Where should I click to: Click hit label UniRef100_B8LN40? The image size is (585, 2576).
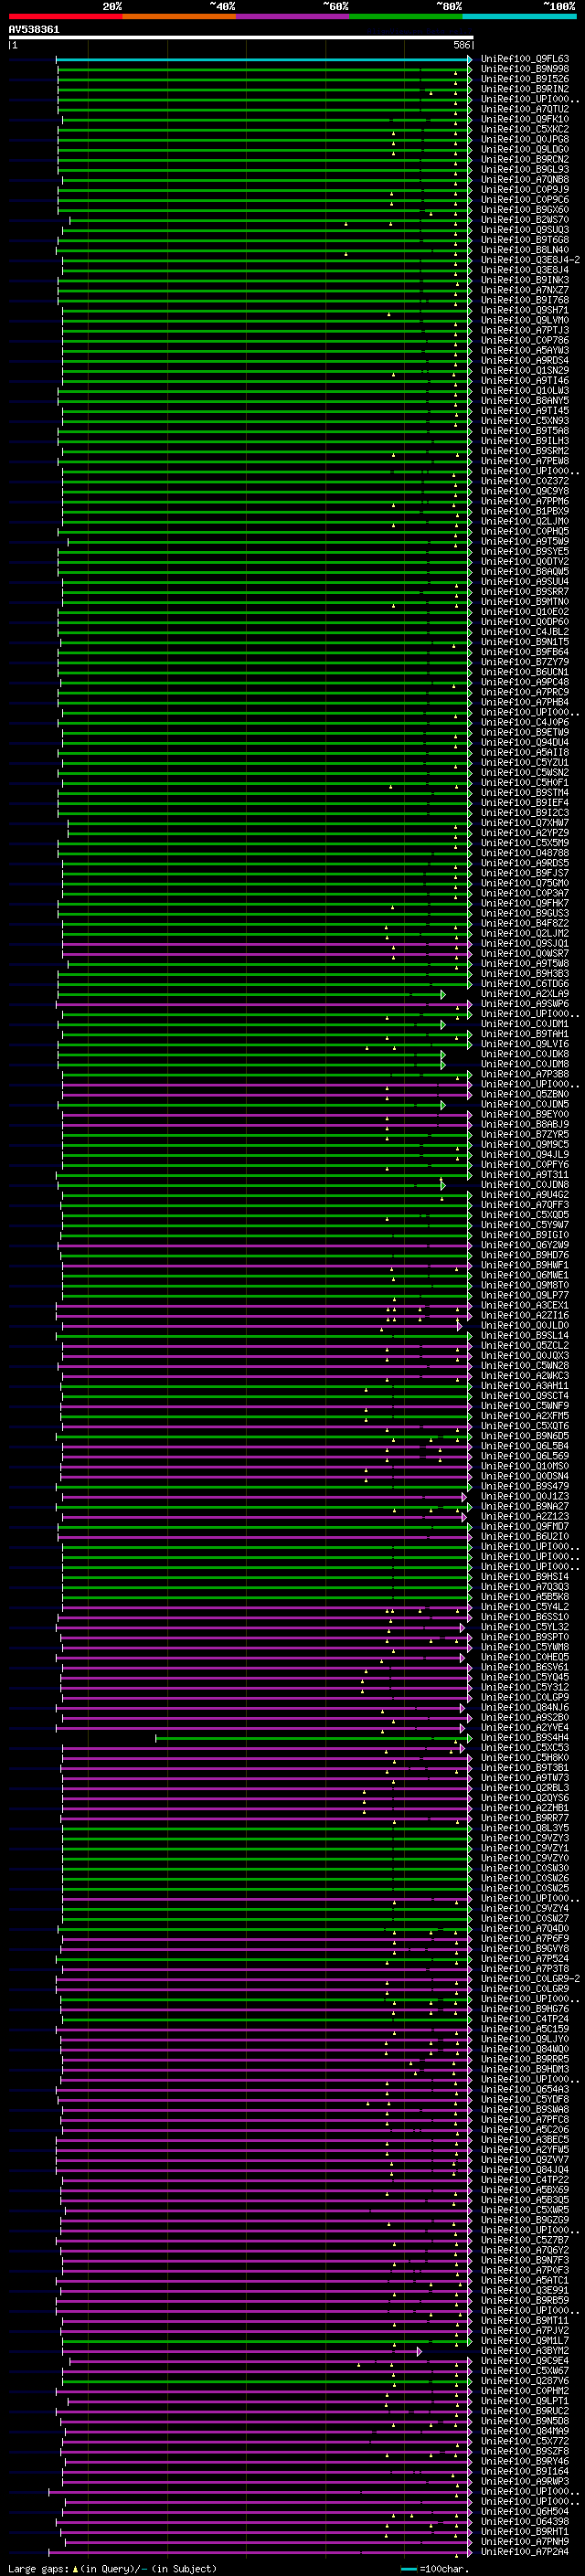pos(525,250)
